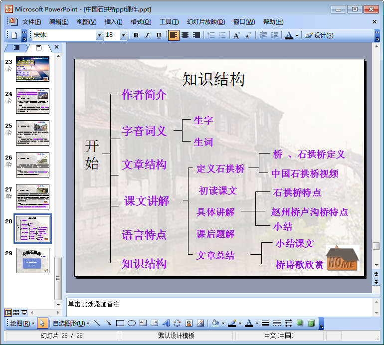This screenshot has width=384, height=345.
Task: Apply bulleted list formatting
Action: [222, 35]
